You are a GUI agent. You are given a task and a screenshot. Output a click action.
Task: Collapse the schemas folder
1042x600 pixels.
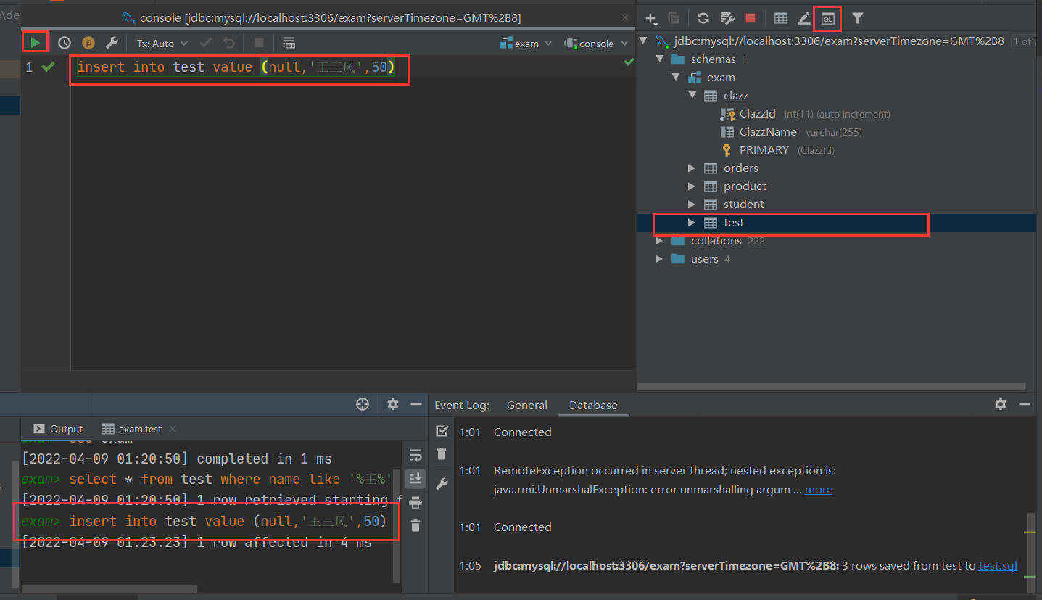coord(659,59)
